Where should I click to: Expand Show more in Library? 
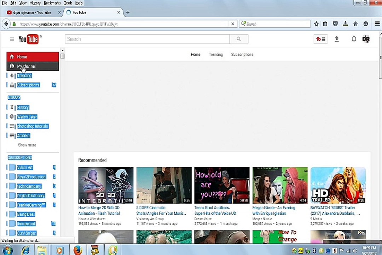27,145
